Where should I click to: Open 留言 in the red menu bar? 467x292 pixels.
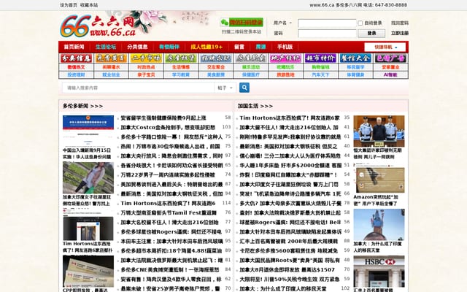pyautogui.click(x=239, y=47)
